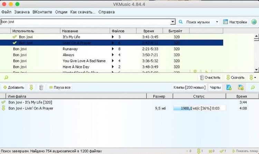
Task: Click status bar completed checkmark icon
Action: pyautogui.click(x=222, y=151)
